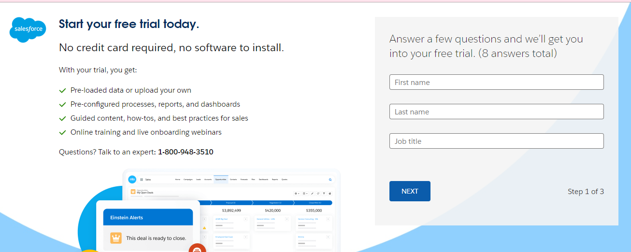Screen dimensions: 631x252
Task: Call the expert number 1-800-948-3510
Action: click(x=186, y=152)
